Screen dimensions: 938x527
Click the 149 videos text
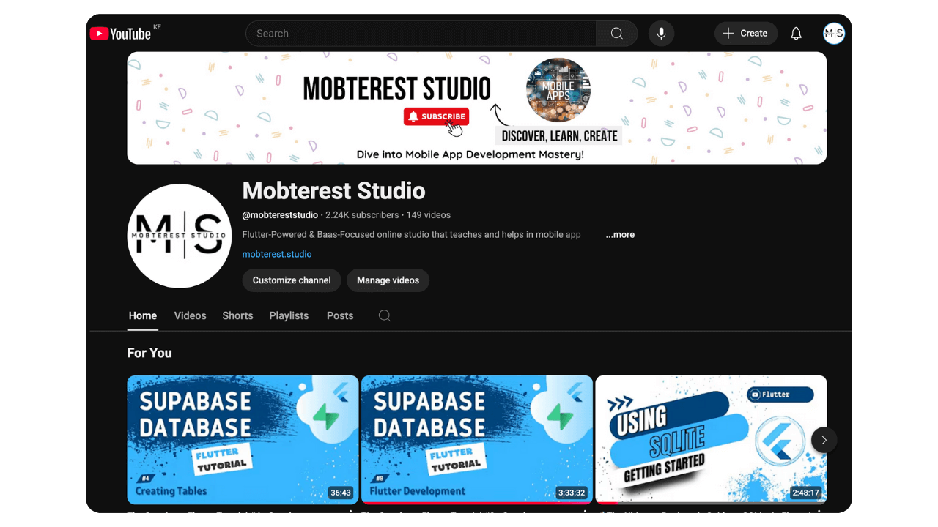pos(429,215)
